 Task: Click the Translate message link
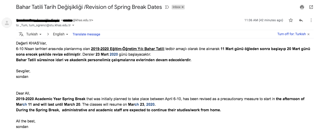(86, 34)
